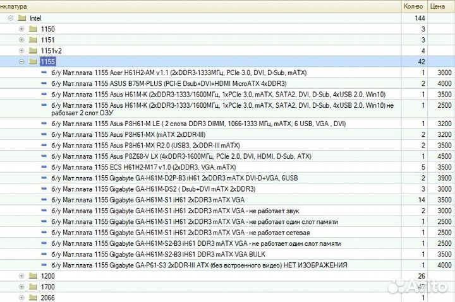Expand the 1700 socket folder
Screen dimensions: 455x302
pos(21,287)
